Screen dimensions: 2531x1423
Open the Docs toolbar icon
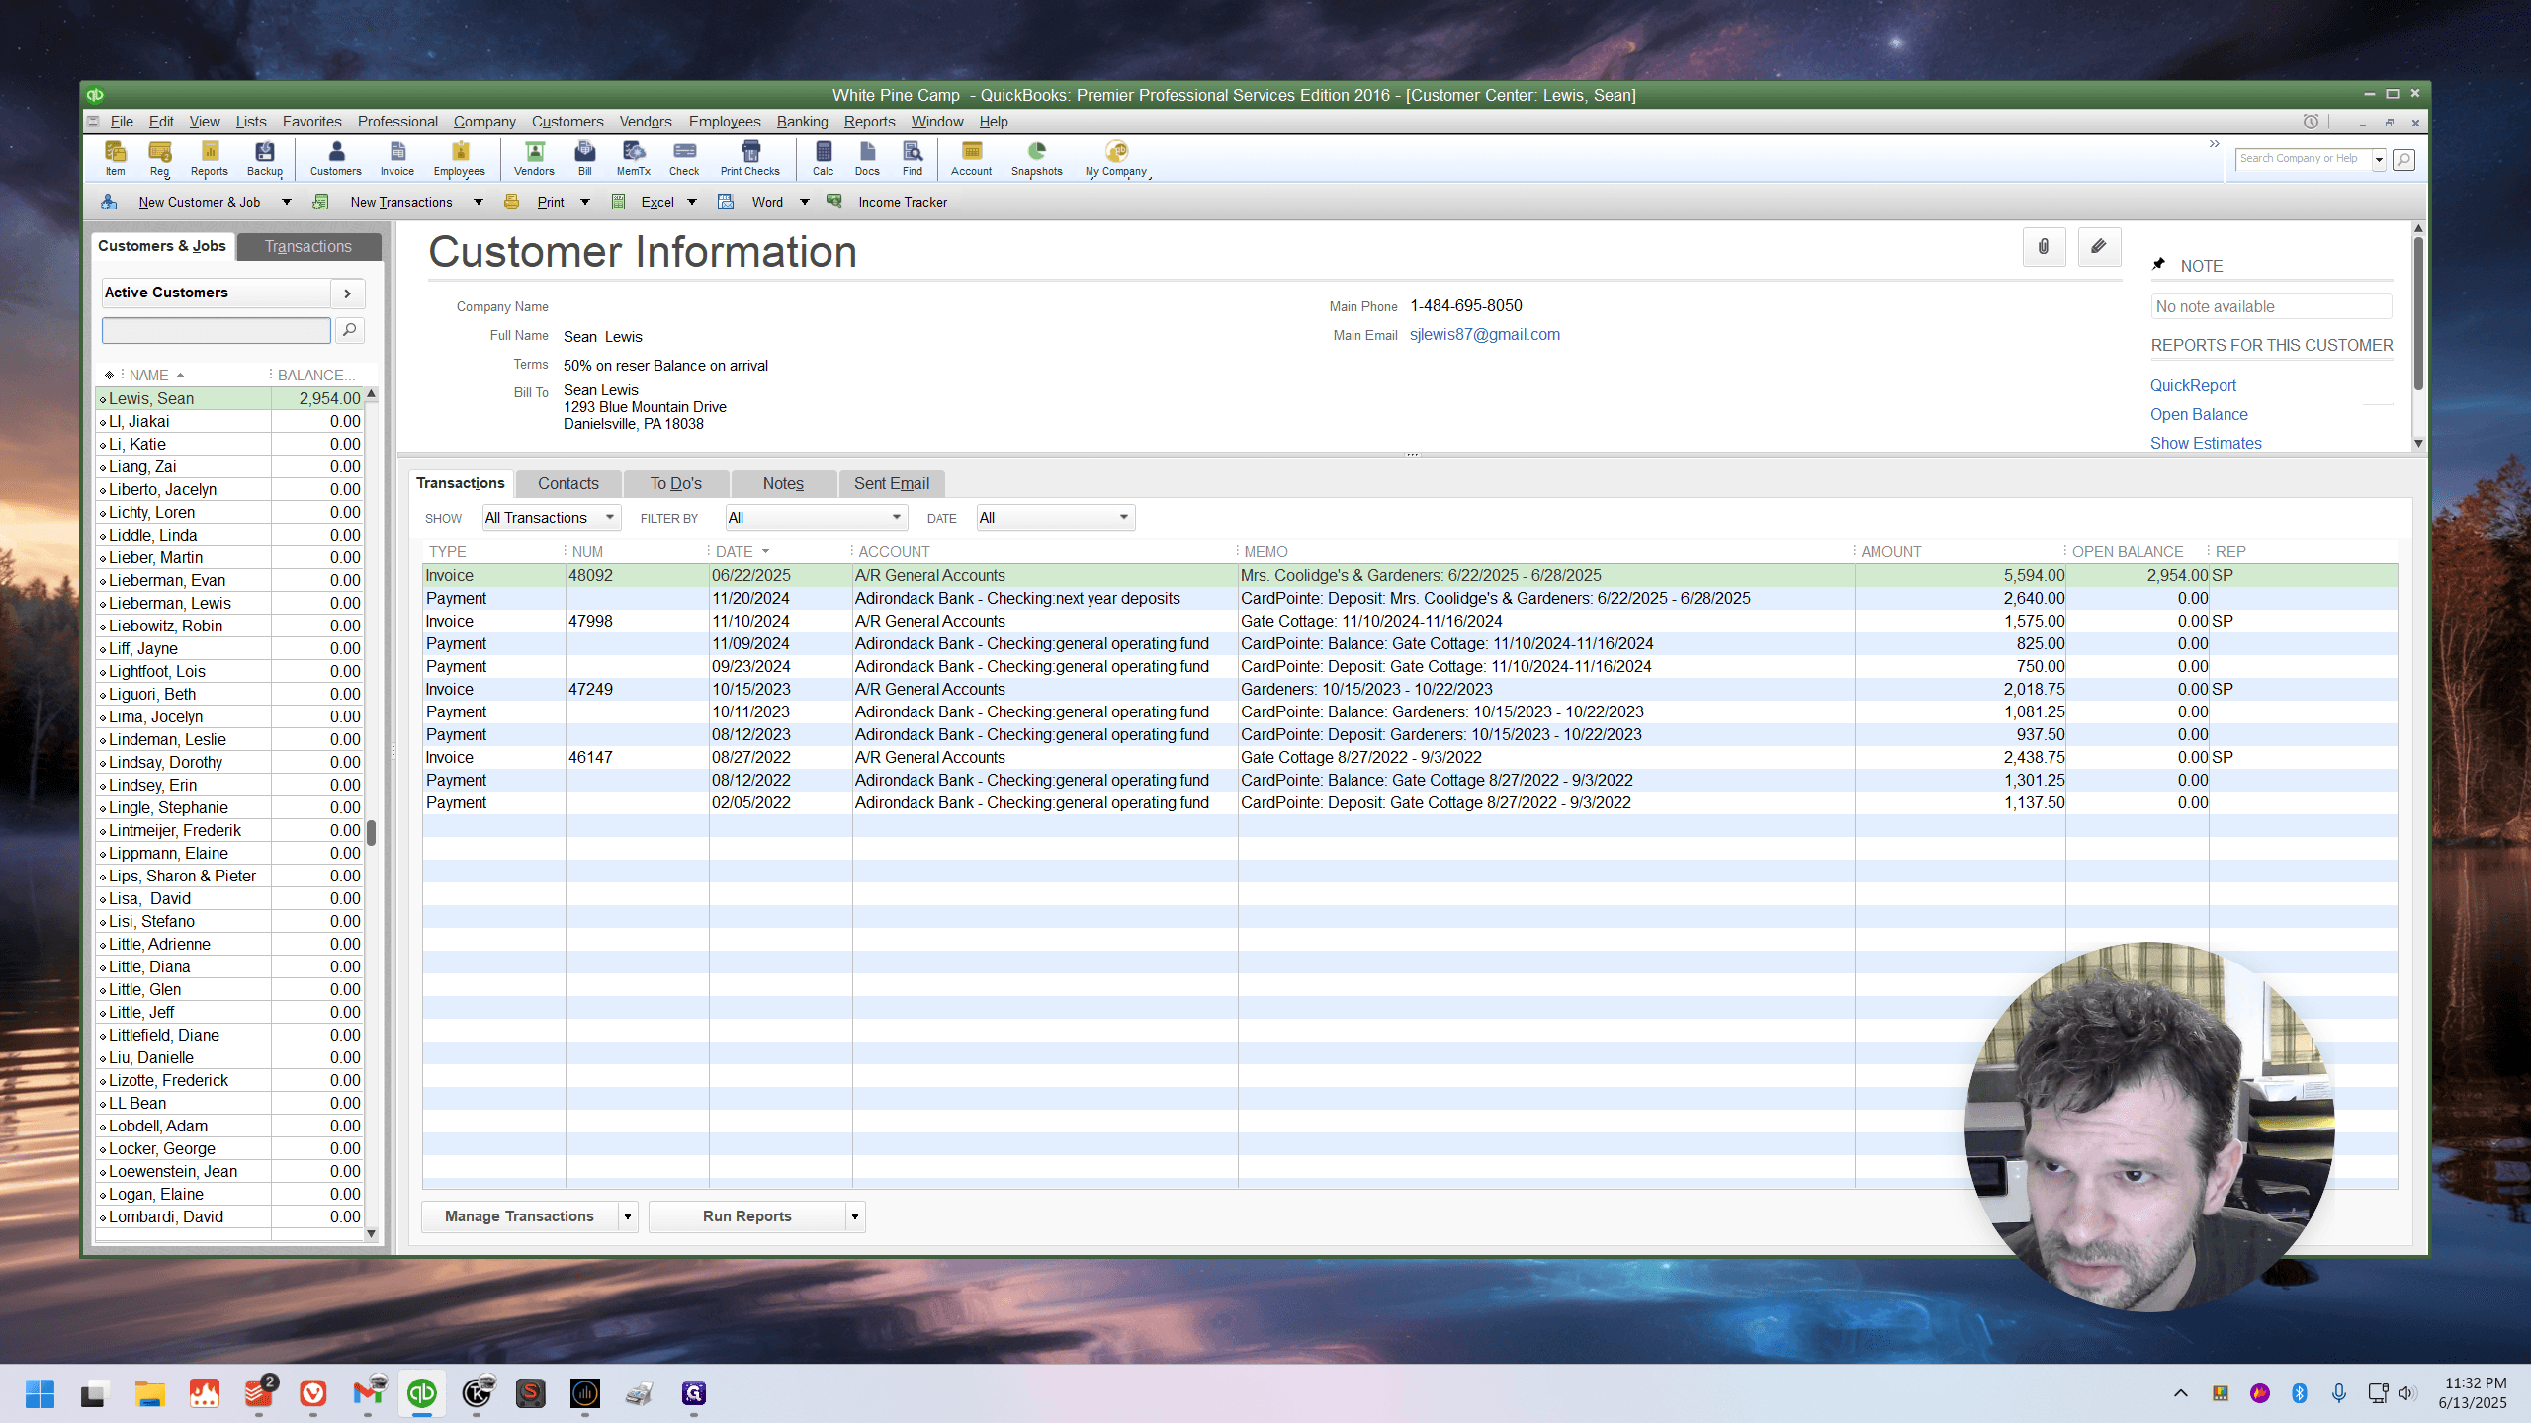[x=867, y=158]
